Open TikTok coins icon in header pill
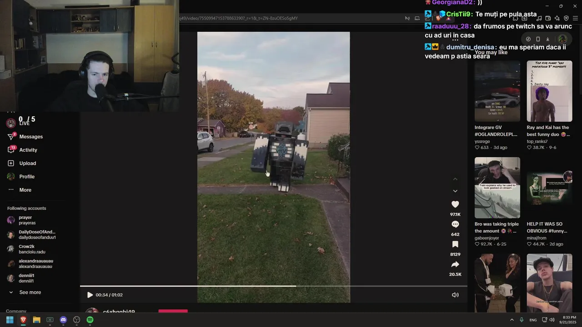Viewport: 582px width, 327px height. 528,39
